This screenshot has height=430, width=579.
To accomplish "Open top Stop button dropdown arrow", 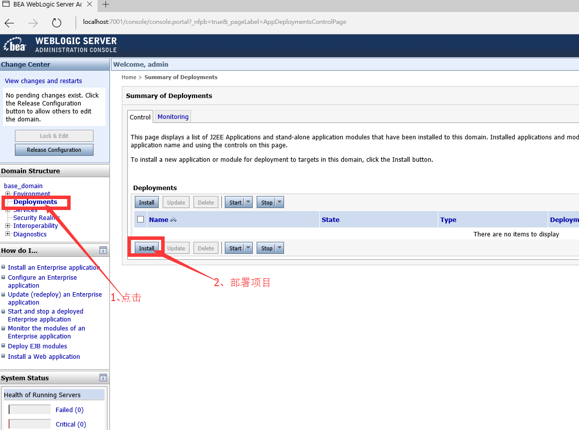I will (280, 202).
